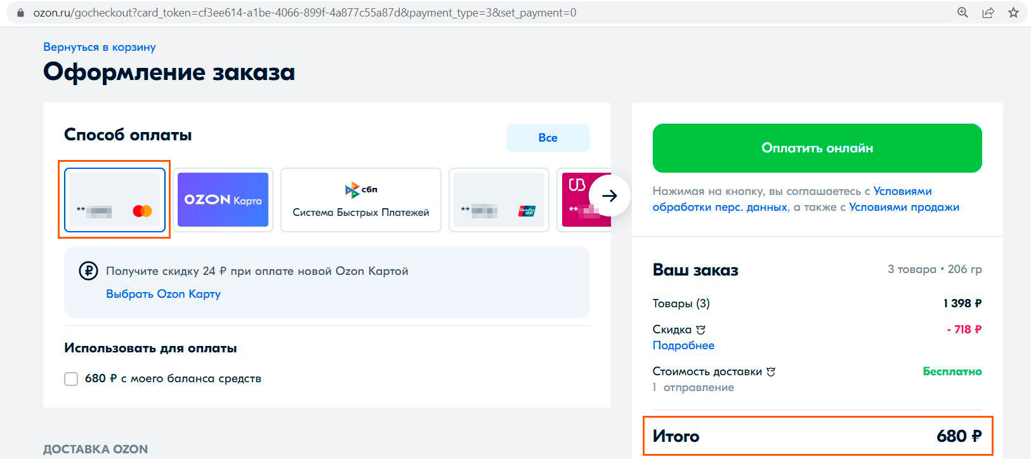Click the Способ оплаты heading
Screen dimensions: 1031x459
(128, 135)
